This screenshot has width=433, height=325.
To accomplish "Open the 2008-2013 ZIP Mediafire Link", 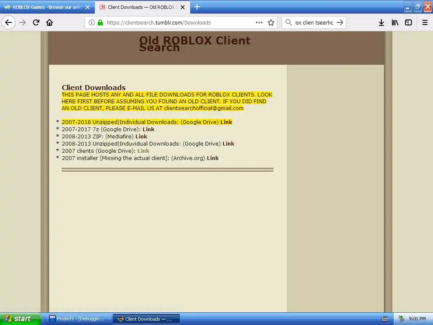I will (141, 137).
